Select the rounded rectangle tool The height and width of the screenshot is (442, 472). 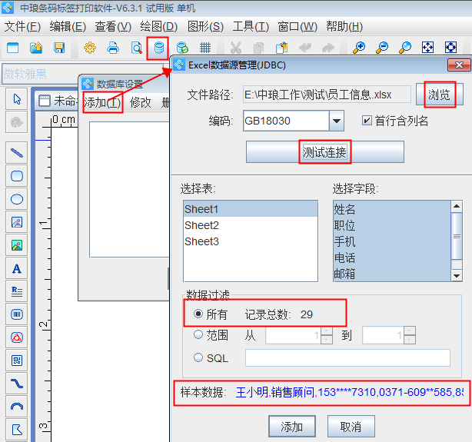pos(17,176)
